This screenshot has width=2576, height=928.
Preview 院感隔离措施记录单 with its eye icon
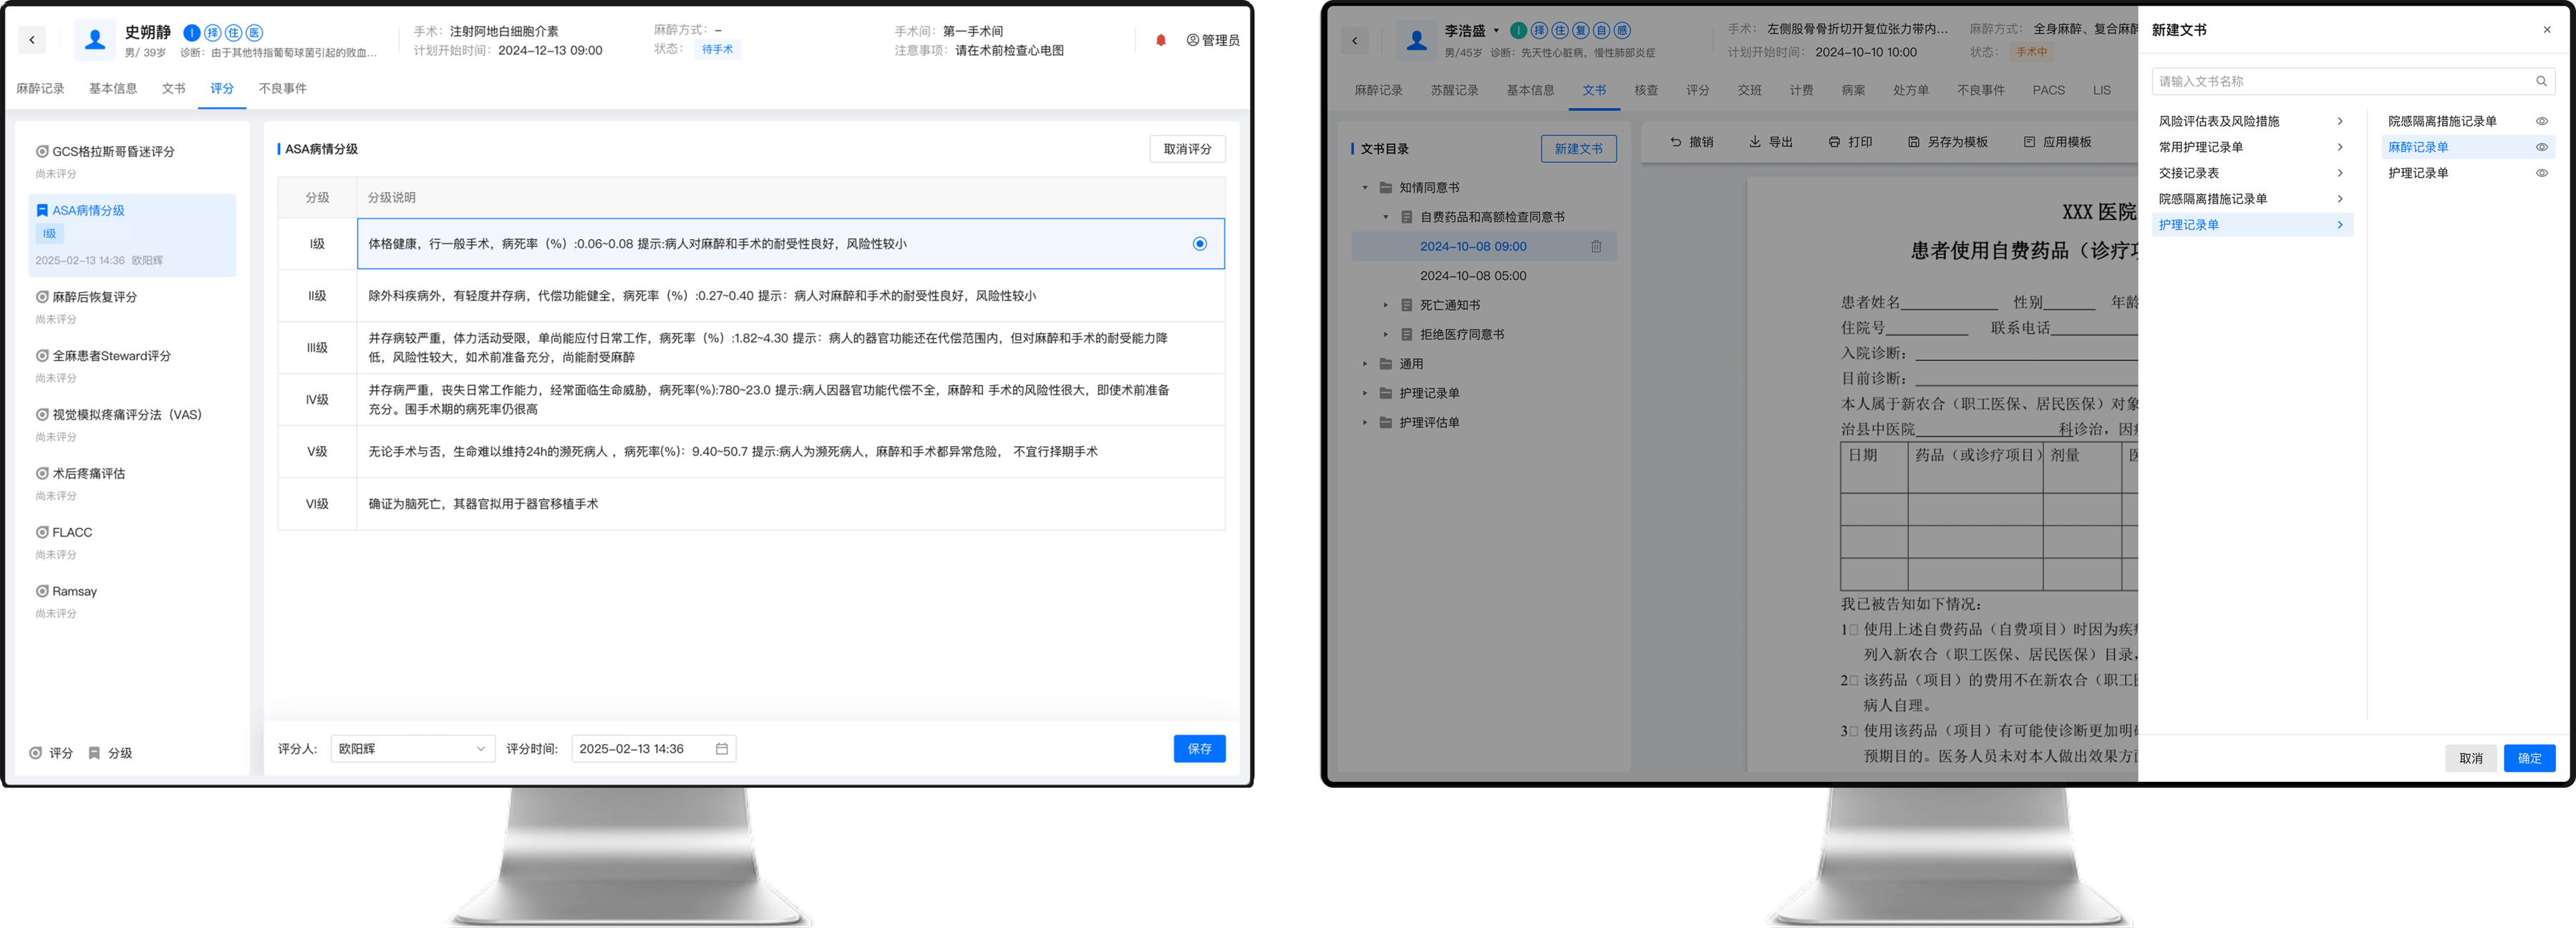click(2541, 121)
